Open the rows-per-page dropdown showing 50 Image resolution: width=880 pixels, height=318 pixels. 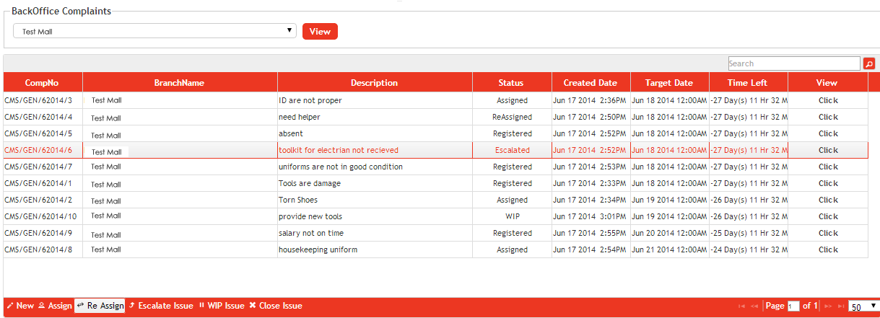pos(863,306)
